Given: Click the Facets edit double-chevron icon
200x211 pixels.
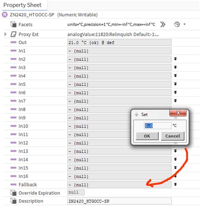Looking at the screenshot, I should pos(163,24).
